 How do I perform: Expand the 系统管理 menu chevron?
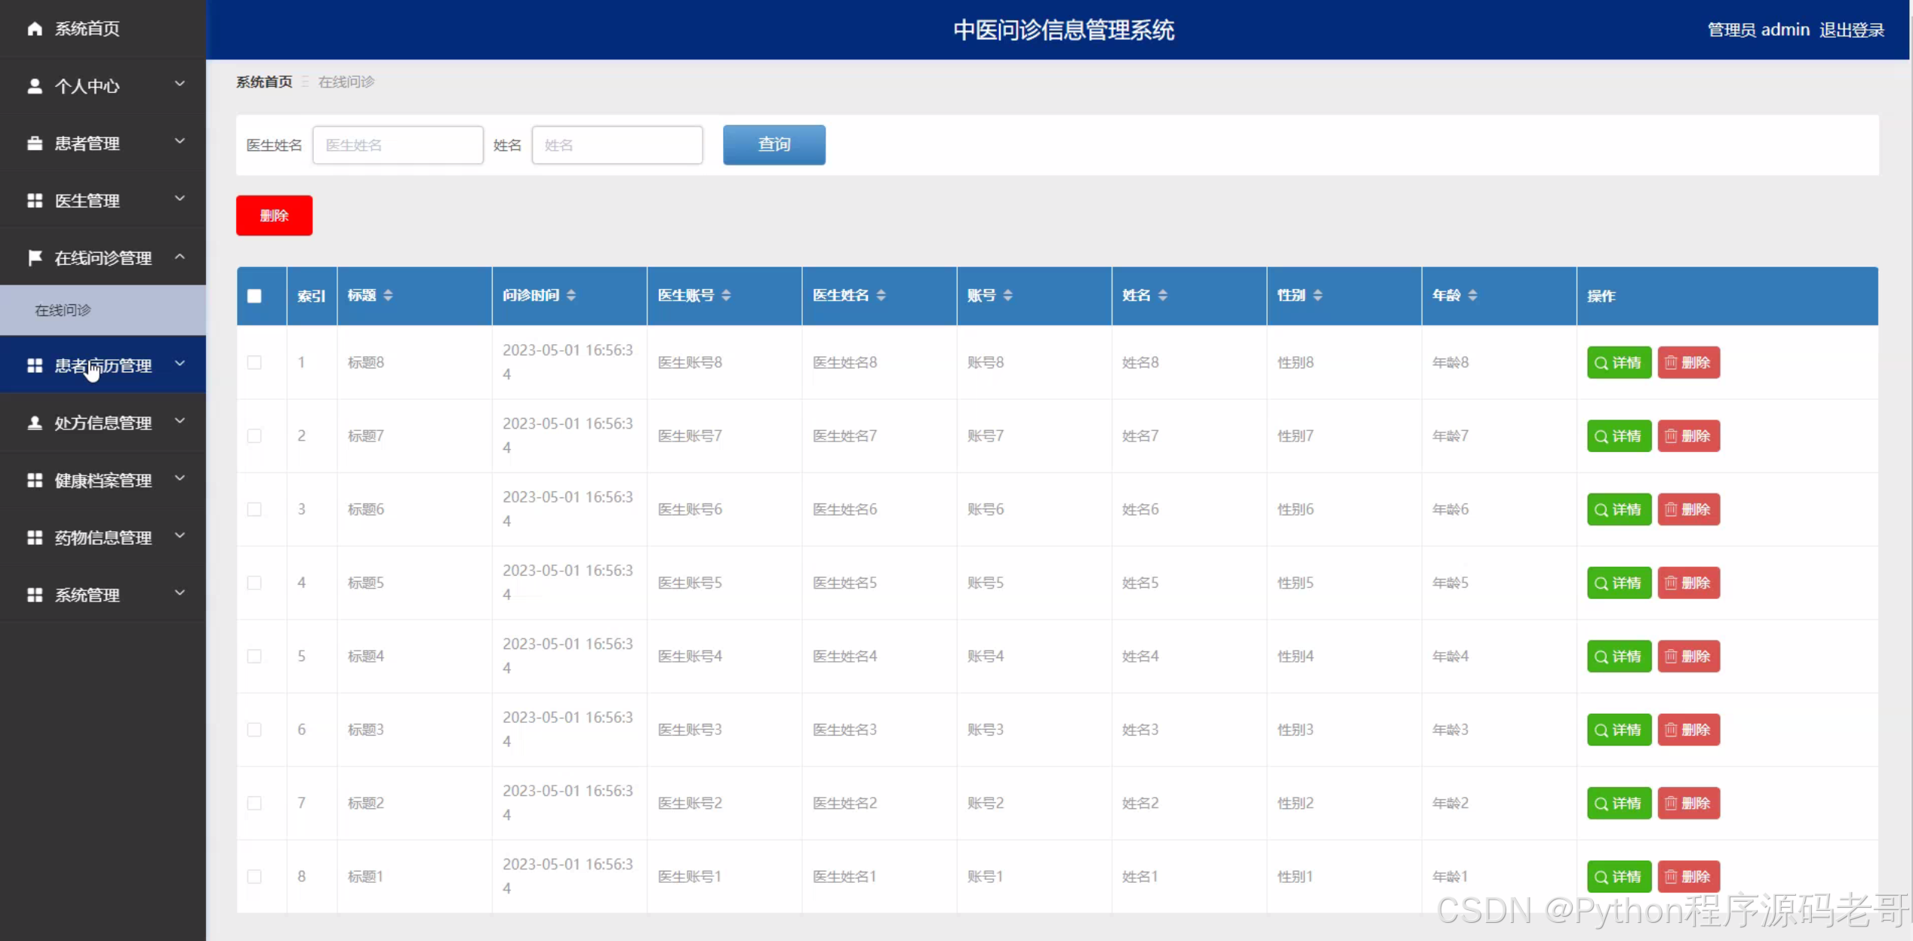click(180, 593)
